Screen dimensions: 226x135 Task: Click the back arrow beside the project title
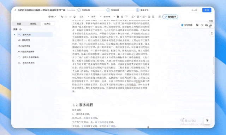tap(15, 10)
